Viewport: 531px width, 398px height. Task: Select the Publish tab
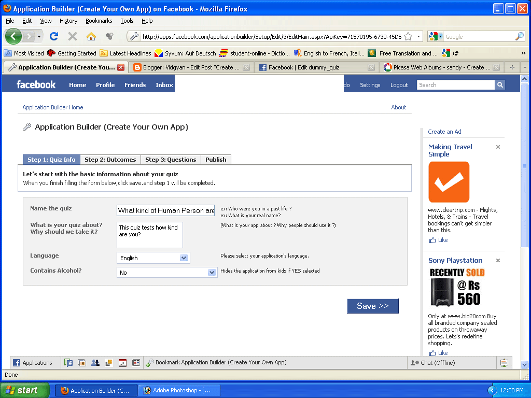216,160
